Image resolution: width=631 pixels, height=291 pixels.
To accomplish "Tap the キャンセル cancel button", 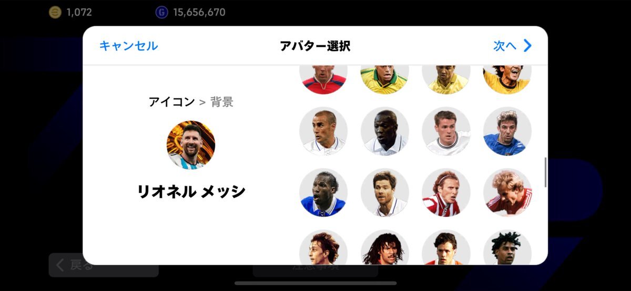I will 128,46.
